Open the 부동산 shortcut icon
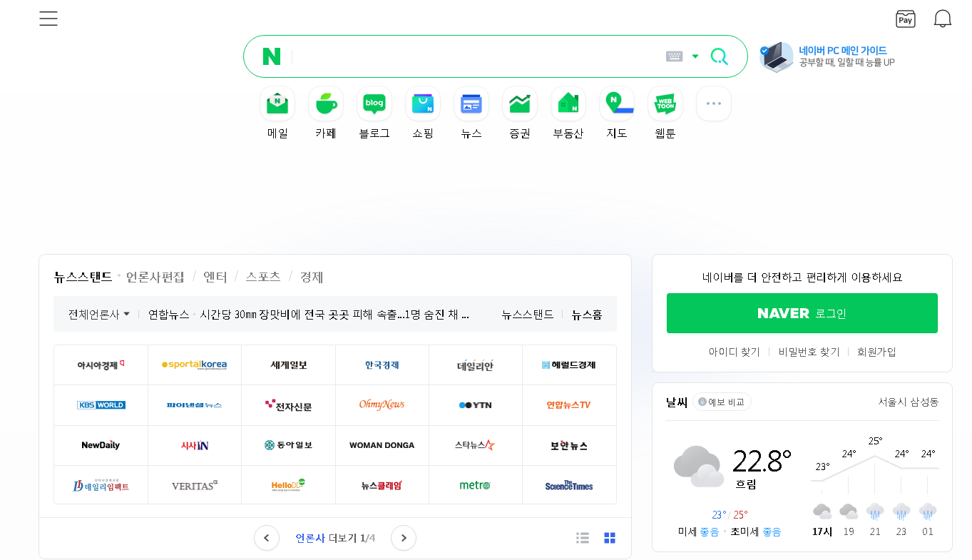Screen dimensions: 972x560 click(568, 104)
